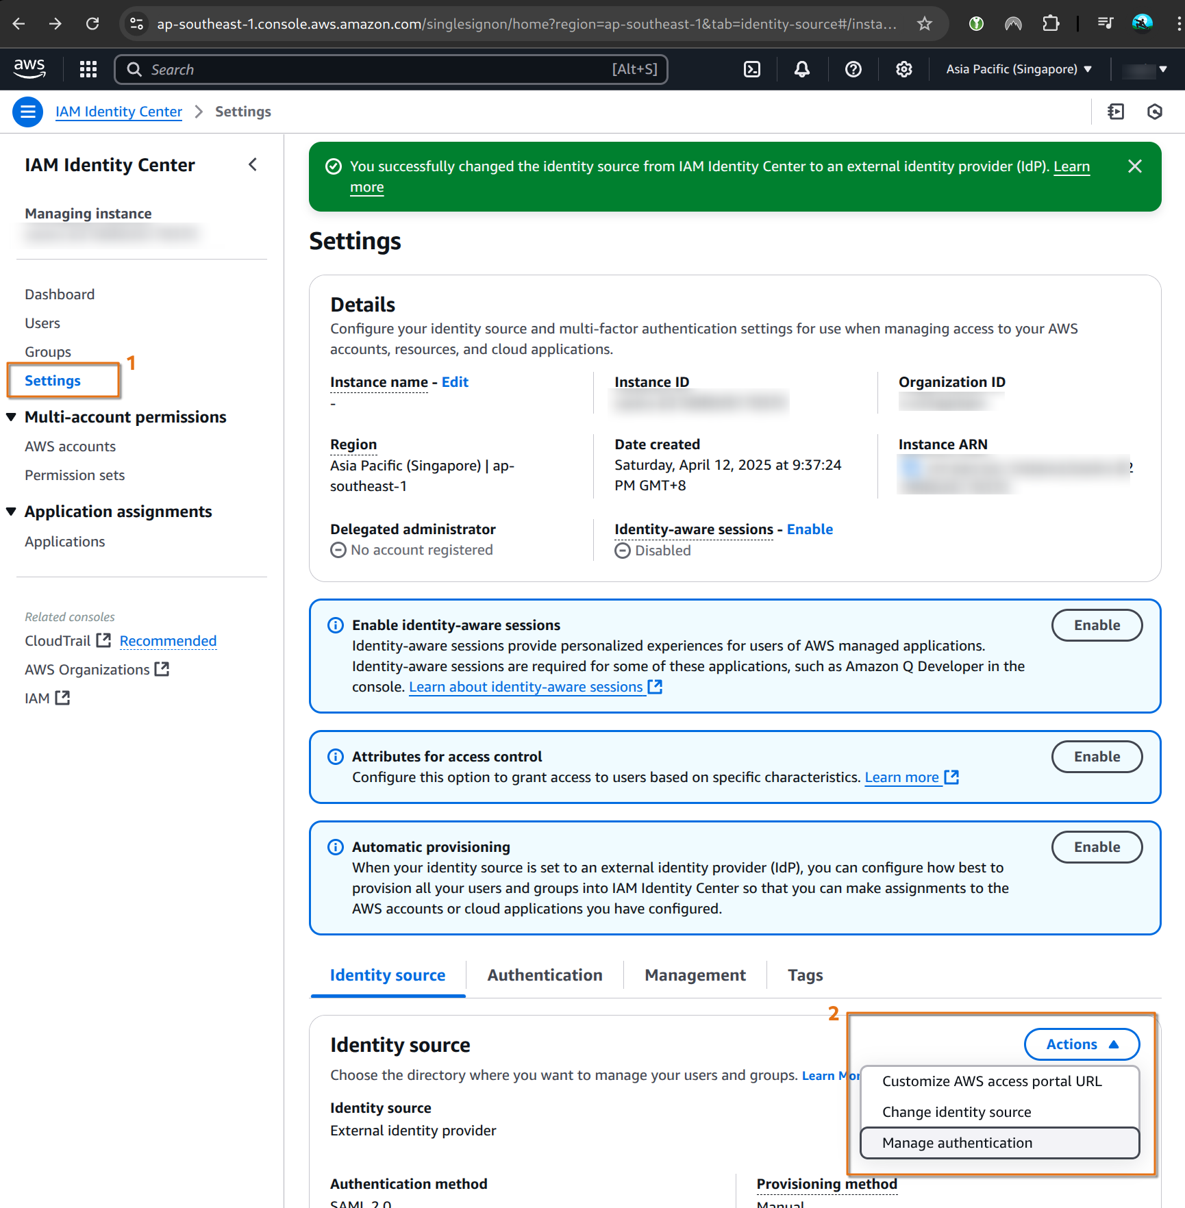This screenshot has height=1208, width=1185.
Task: Click info icon for Automatic provisioning
Action: (336, 847)
